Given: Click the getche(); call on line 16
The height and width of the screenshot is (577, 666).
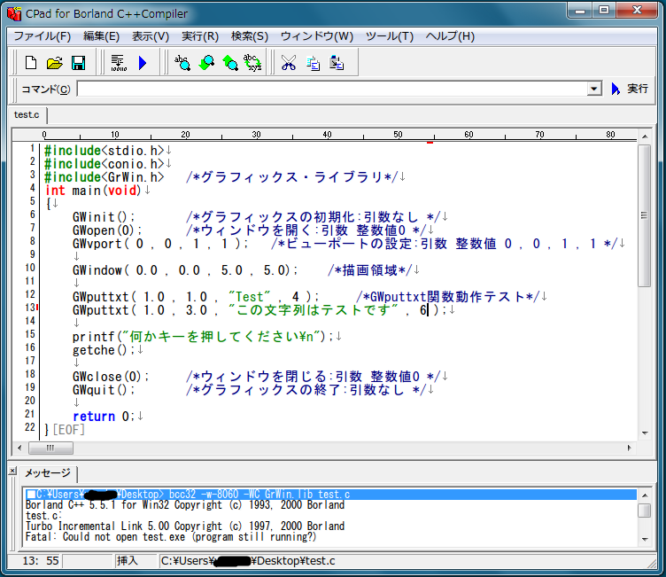Looking at the screenshot, I should (x=104, y=350).
